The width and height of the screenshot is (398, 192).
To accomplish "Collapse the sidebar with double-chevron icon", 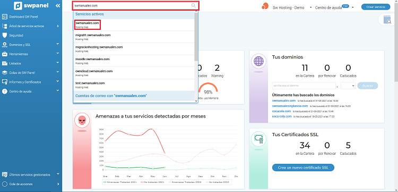I will tap(58, 6).
